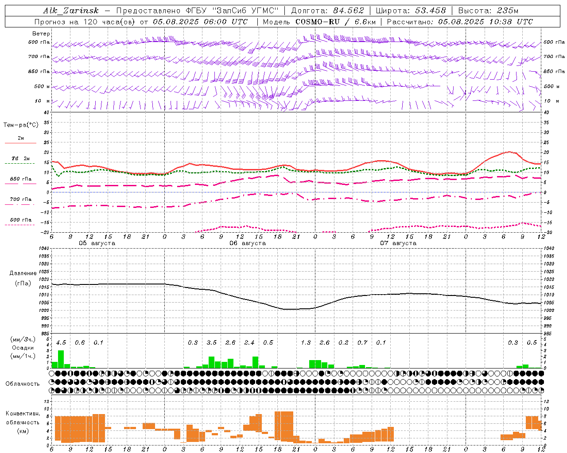This screenshot has height=453, width=567.
Task: Click the 0.6 precipitation total value
Action: (x=80, y=343)
